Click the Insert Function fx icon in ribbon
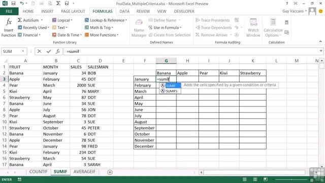The width and height of the screenshot is (325, 183). [x=9, y=22]
